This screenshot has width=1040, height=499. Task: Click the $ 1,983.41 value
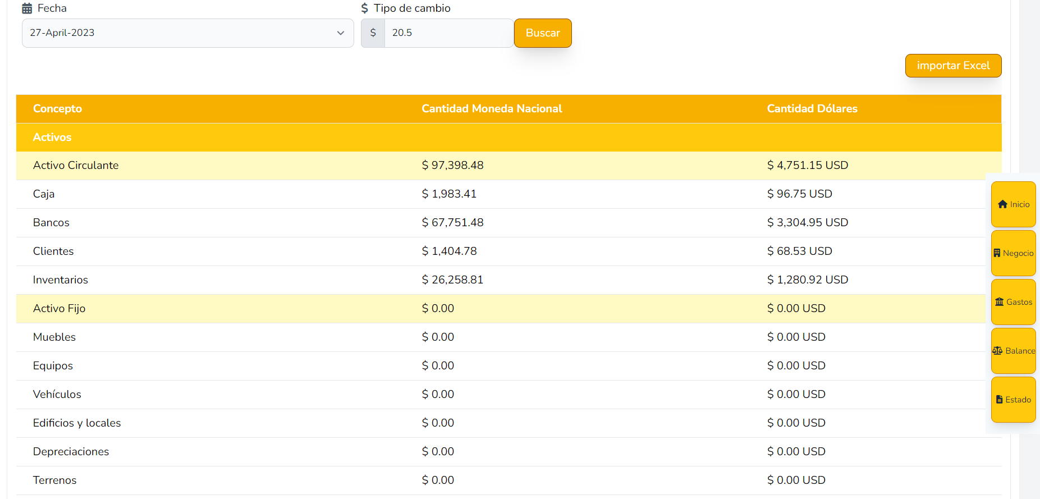[449, 194]
